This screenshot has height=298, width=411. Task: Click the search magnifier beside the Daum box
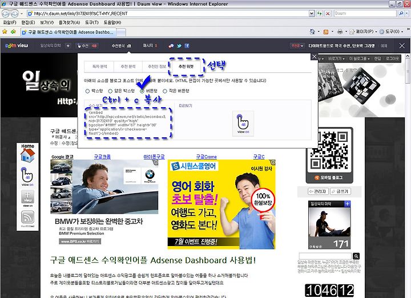[x=401, y=13]
